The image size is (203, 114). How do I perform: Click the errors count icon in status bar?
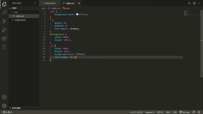click(x=4, y=112)
